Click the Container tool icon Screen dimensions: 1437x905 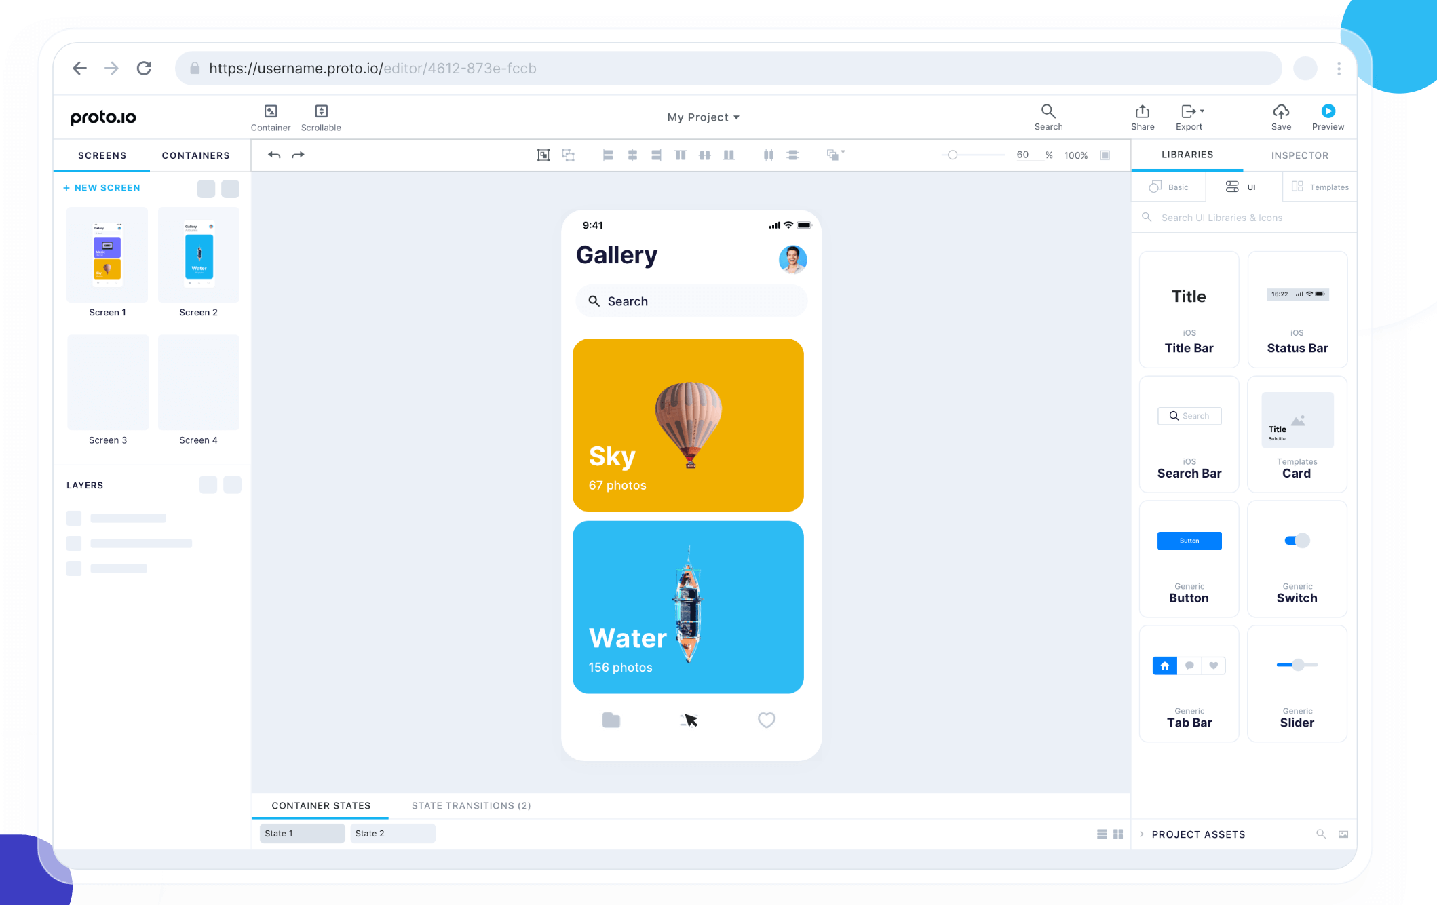pyautogui.click(x=271, y=111)
